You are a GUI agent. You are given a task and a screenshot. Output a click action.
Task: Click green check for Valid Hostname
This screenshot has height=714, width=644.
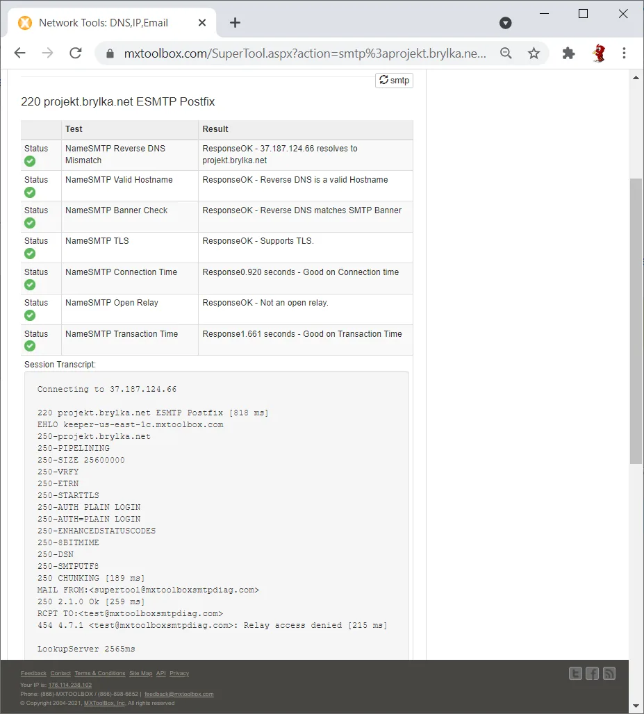pyautogui.click(x=30, y=192)
